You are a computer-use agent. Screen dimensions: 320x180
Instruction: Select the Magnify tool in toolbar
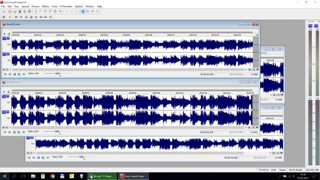pos(88,11)
